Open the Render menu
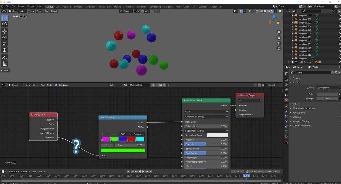The image size is (341, 184). pyautogui.click(x=21, y=6)
